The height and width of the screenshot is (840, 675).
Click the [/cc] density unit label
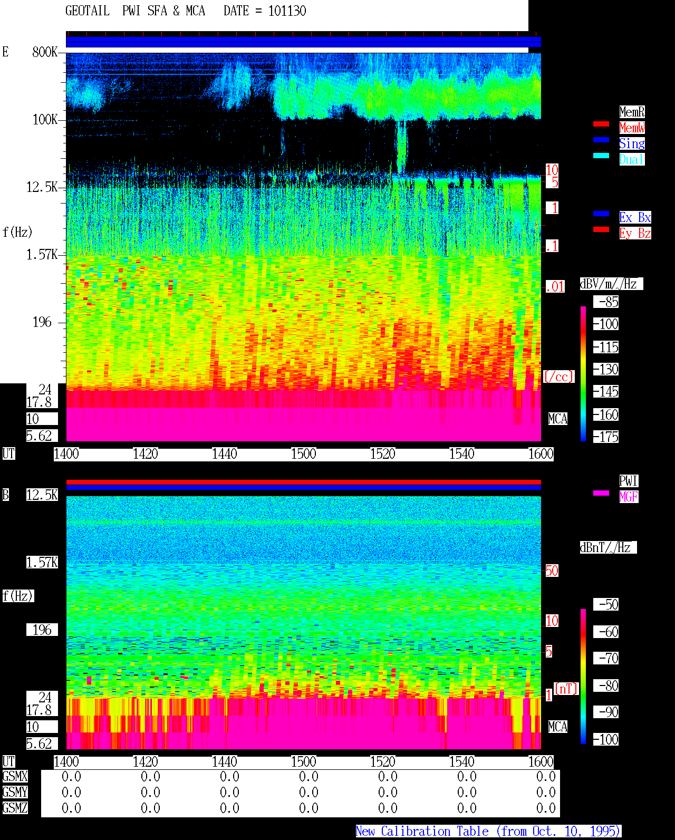558,377
